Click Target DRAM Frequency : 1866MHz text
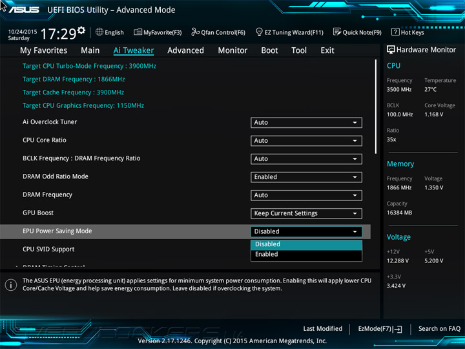Image resolution: width=465 pixels, height=349 pixels. 74,79
